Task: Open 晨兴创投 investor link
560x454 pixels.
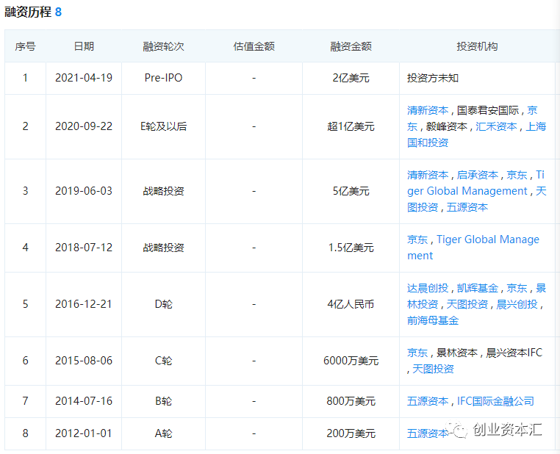Action: 517,304
